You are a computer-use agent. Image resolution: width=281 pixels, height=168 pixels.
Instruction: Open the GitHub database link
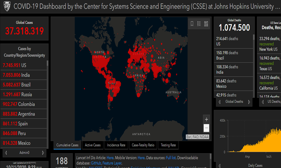[96, 163]
